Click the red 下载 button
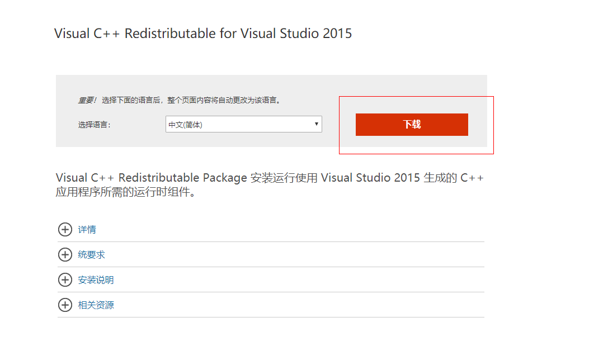Screen dimensions: 589x346 click(x=412, y=125)
